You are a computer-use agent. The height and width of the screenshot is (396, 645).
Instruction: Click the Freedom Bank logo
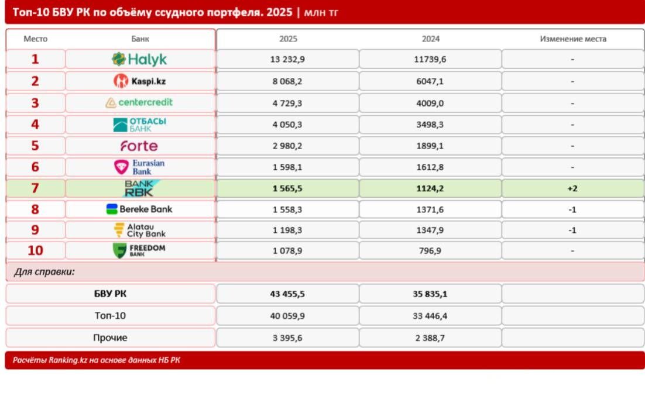tap(139, 250)
